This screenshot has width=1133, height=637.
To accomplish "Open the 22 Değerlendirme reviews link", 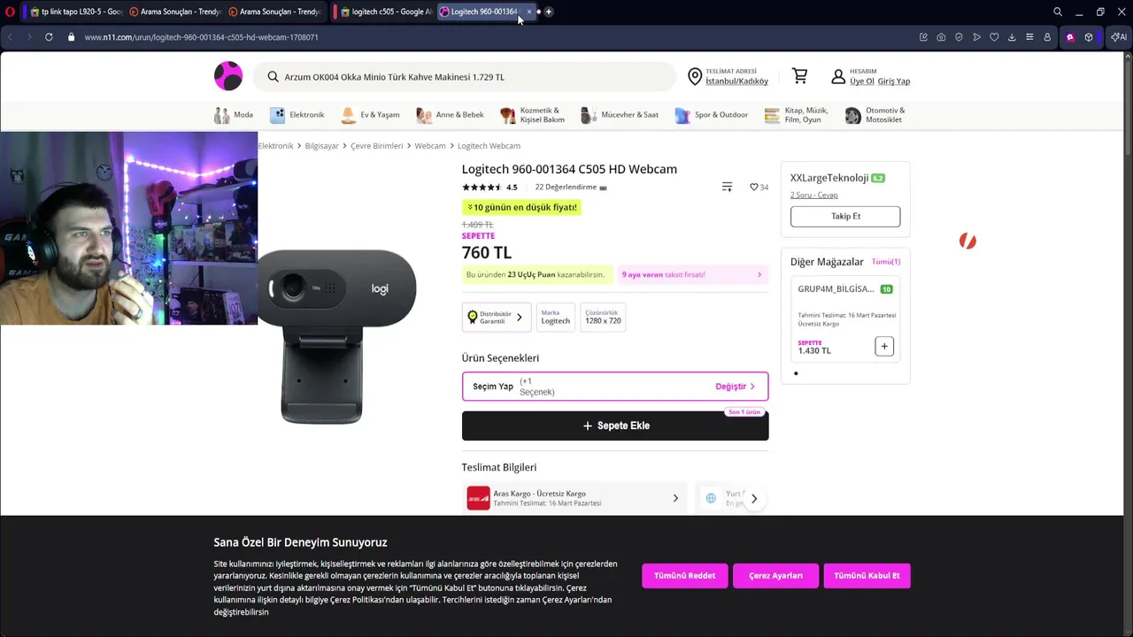I will click(566, 187).
